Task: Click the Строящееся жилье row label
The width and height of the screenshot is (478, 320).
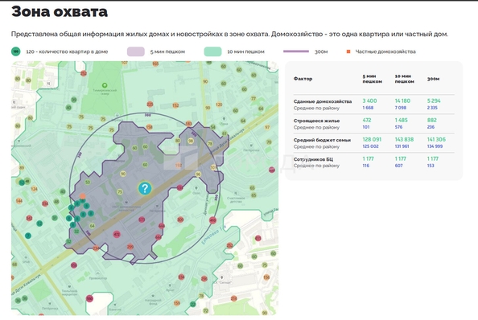Action: click(x=316, y=121)
